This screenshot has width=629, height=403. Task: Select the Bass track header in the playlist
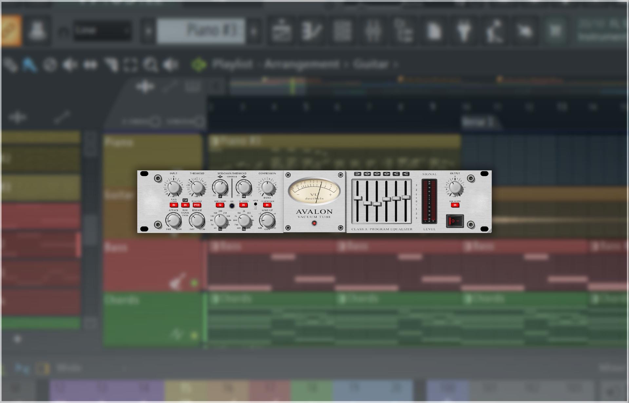coord(153,265)
